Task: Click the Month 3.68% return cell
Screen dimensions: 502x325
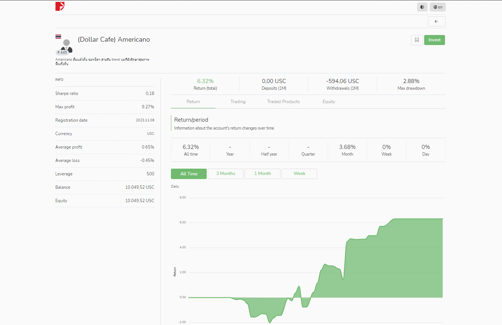Action: 347,150
